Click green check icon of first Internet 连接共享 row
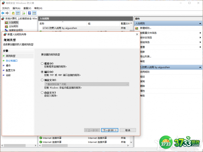203x152 pixels. (x=41, y=138)
